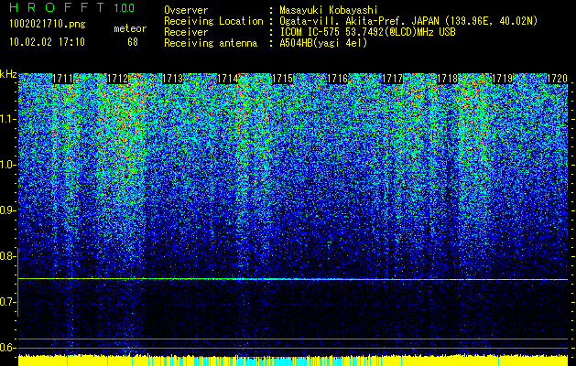Viewport: 576px width, 366px height.
Task: Click the 0.8 kHz axis label
Action: (x=7, y=256)
